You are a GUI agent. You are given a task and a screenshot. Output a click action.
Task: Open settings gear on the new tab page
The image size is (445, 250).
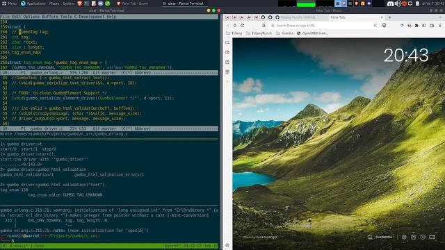[x=404, y=237]
